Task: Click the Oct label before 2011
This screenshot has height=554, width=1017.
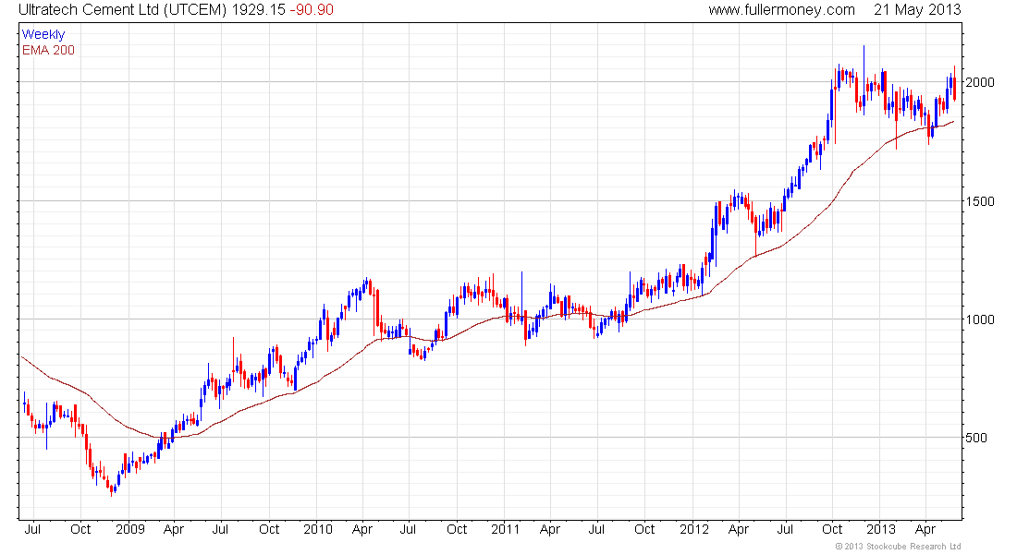Action: click(x=457, y=529)
